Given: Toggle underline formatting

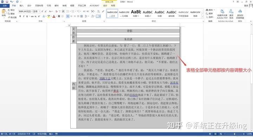Looking at the screenshot, I should point(27,16).
